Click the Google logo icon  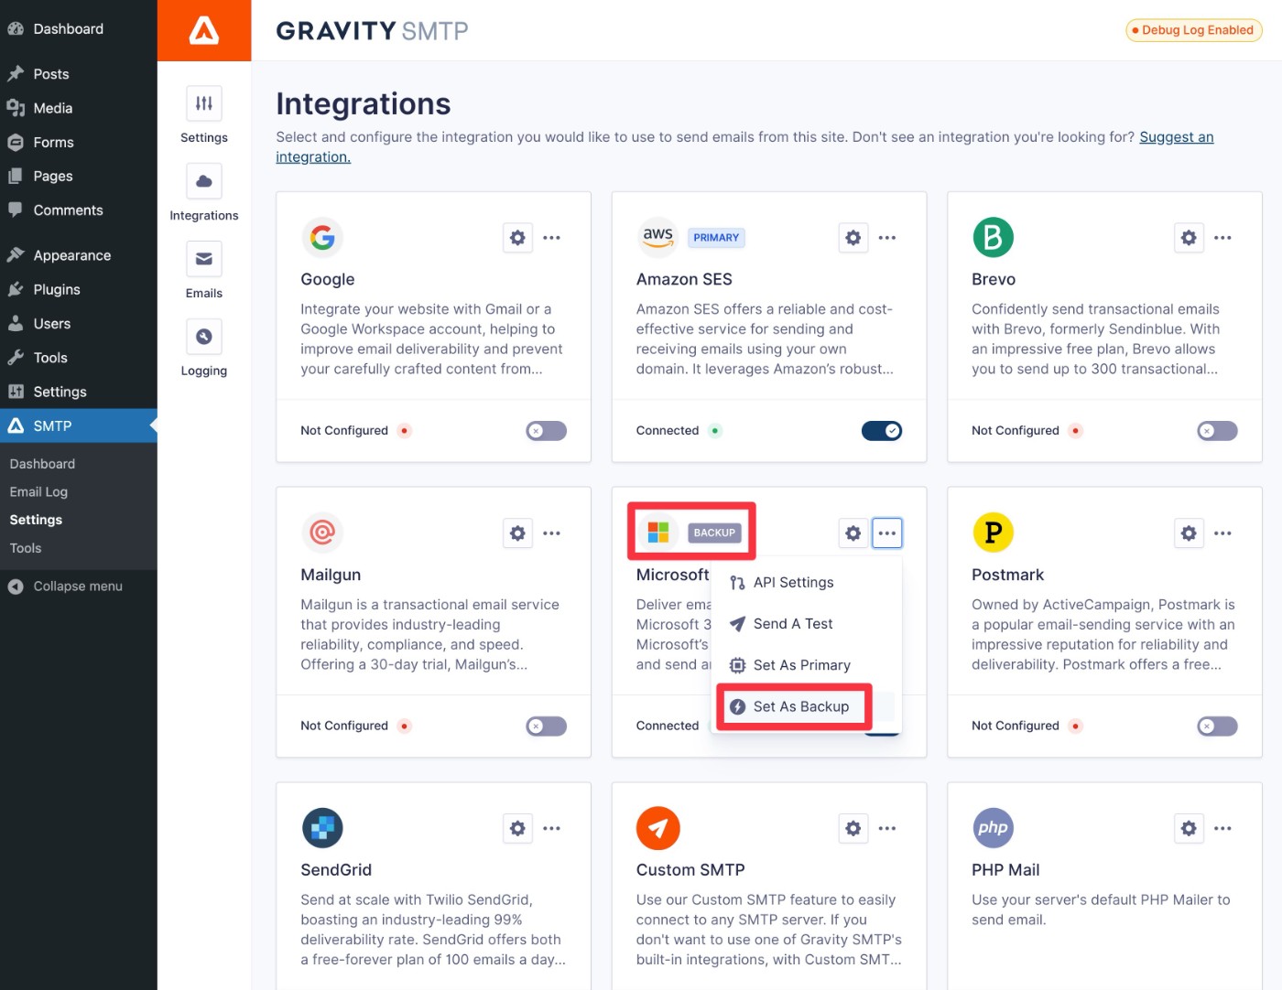pos(322,238)
